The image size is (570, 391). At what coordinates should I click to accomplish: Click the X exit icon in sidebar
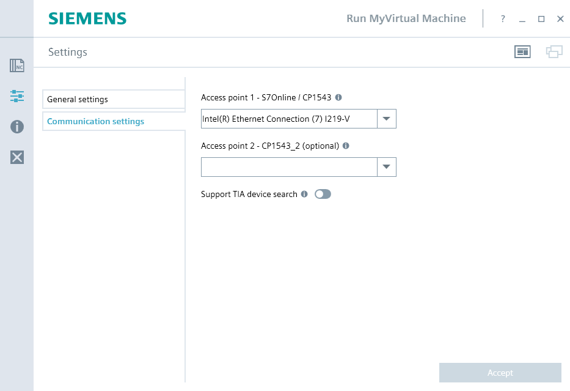(x=17, y=157)
